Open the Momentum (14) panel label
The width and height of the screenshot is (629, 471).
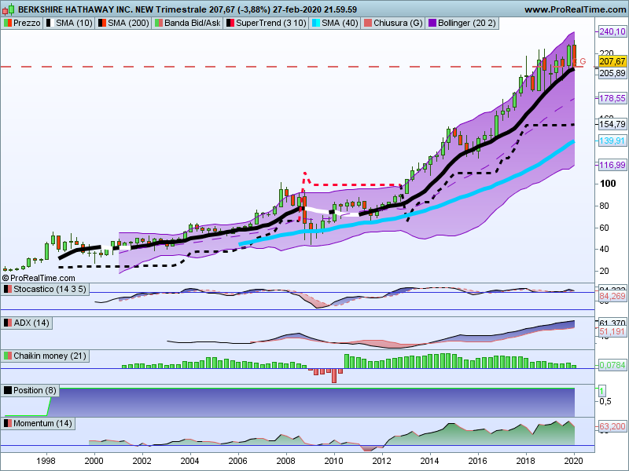[42, 423]
